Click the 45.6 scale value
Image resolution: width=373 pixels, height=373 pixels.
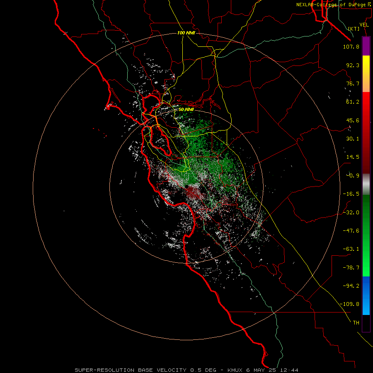[x=353, y=120]
